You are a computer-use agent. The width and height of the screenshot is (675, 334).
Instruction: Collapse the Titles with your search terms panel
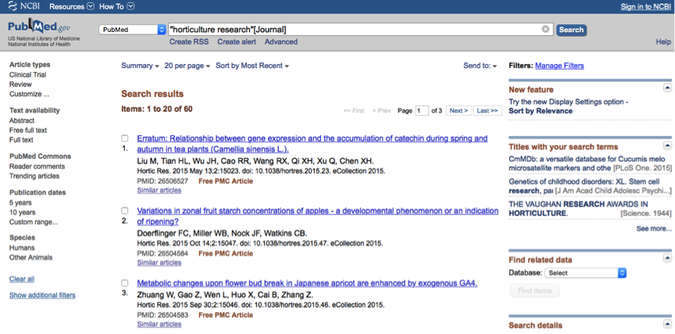(x=667, y=145)
